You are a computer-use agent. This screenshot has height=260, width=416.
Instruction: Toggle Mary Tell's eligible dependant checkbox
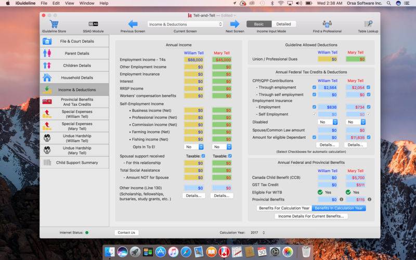(368, 137)
